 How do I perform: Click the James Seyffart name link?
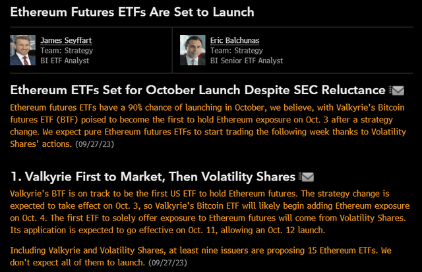click(66, 40)
